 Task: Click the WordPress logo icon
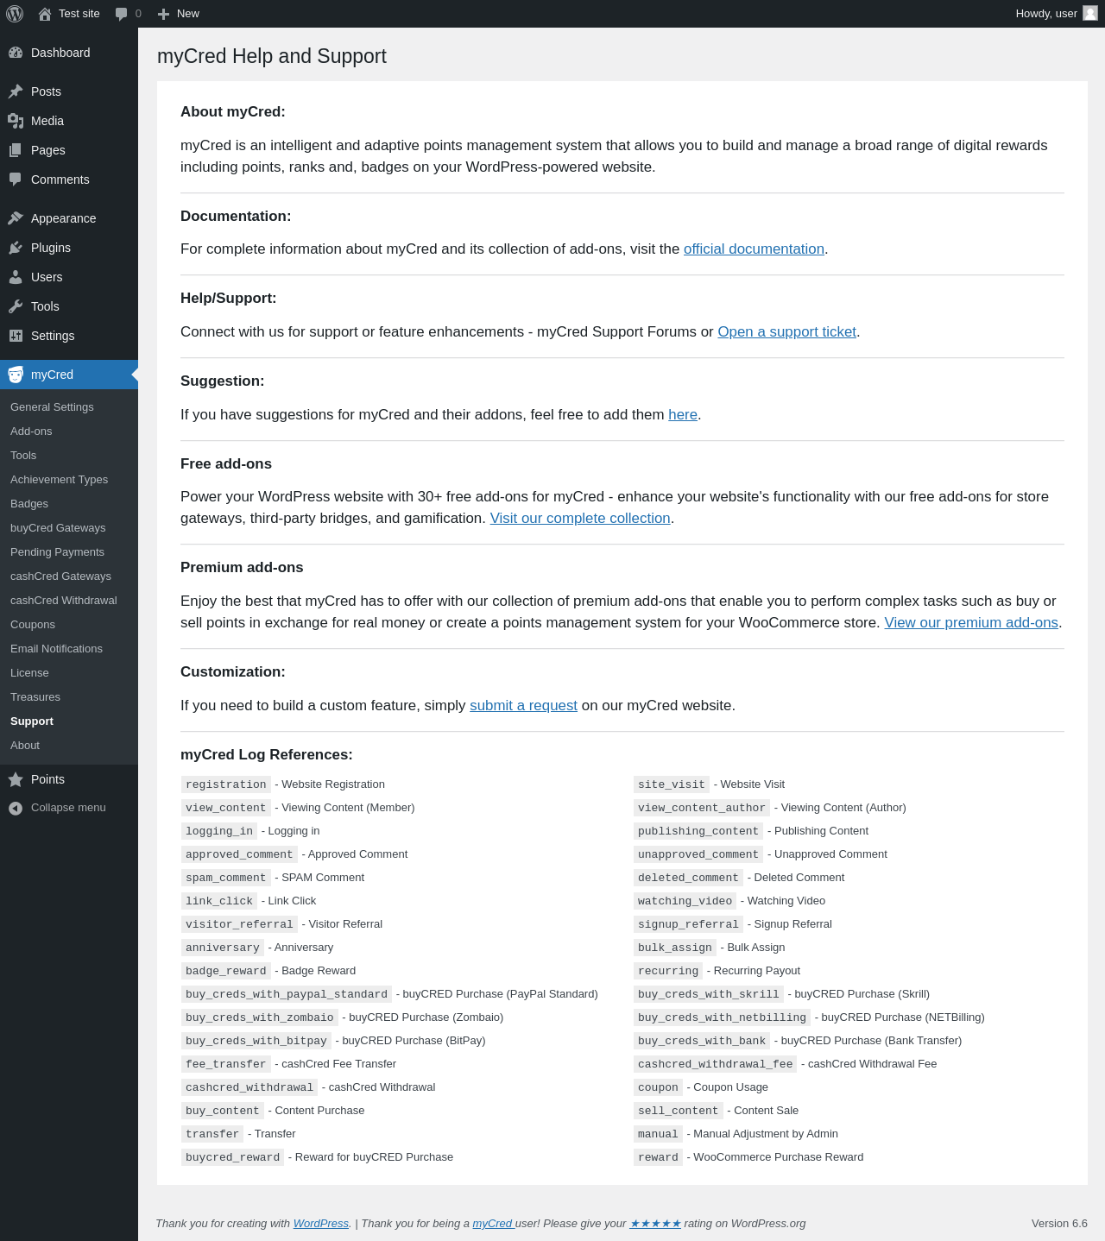point(15,14)
